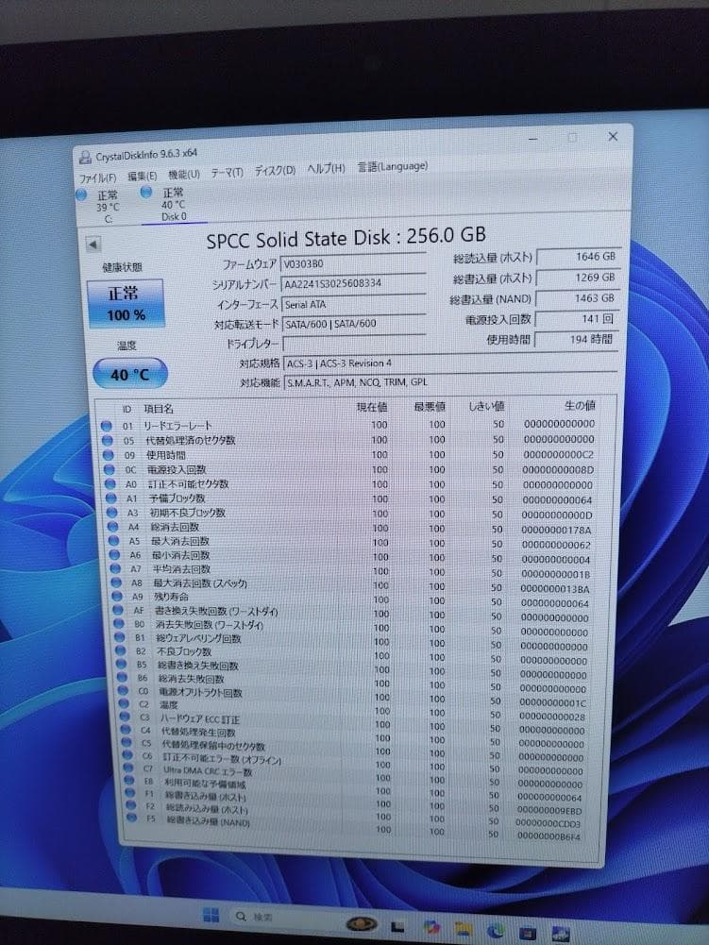The width and height of the screenshot is (709, 945).
Task: Open Microsoft Edge from the taskbar
Action: [x=495, y=931]
